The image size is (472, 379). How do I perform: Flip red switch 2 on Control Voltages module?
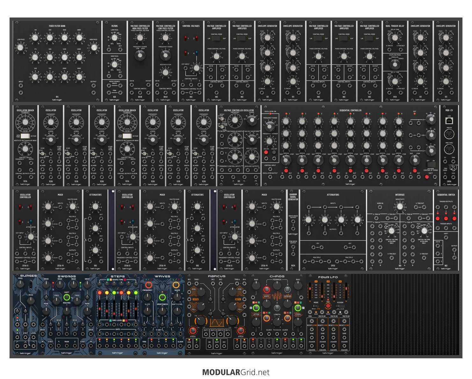click(x=196, y=38)
